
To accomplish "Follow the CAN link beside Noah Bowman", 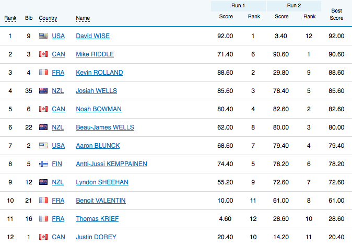I will point(58,109).
